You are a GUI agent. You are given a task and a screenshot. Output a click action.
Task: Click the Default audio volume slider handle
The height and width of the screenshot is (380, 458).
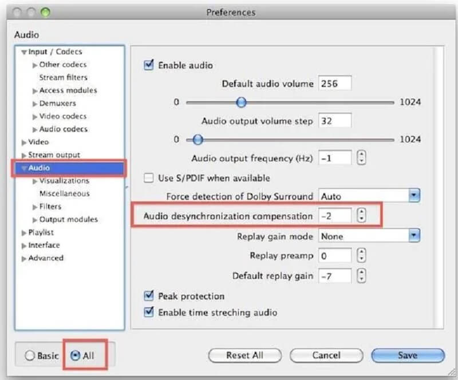(242, 102)
